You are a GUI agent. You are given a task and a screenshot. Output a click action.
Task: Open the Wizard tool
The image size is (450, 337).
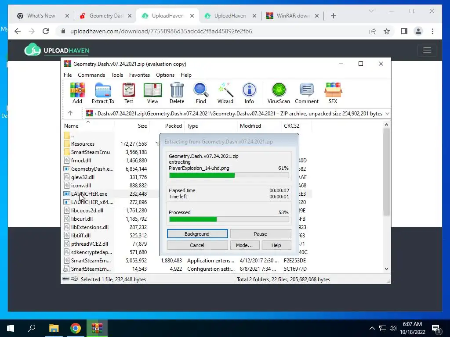[x=225, y=93]
